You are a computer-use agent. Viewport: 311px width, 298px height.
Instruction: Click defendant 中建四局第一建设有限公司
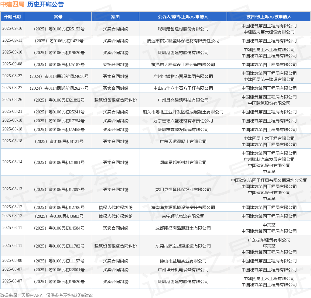[269, 79]
